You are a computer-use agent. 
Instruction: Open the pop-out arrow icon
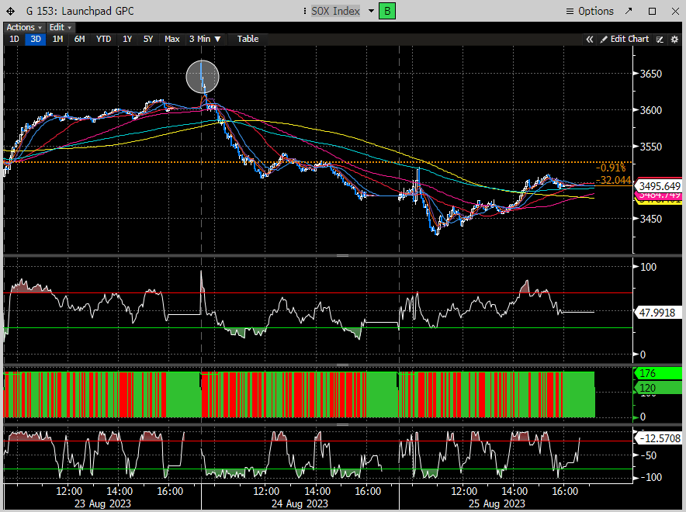pos(629,11)
